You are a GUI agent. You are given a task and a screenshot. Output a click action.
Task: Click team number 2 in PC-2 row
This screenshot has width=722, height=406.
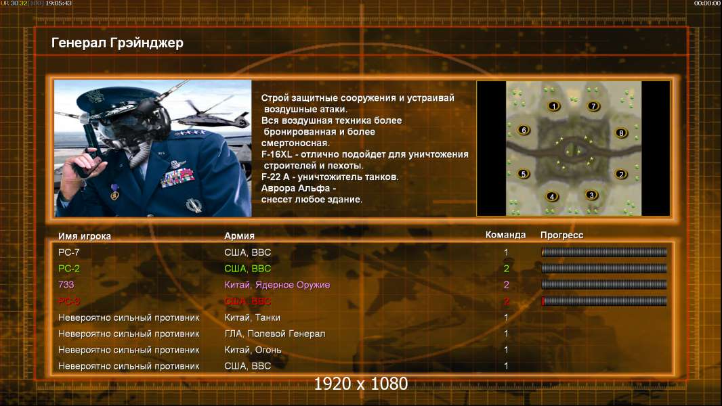(x=506, y=269)
